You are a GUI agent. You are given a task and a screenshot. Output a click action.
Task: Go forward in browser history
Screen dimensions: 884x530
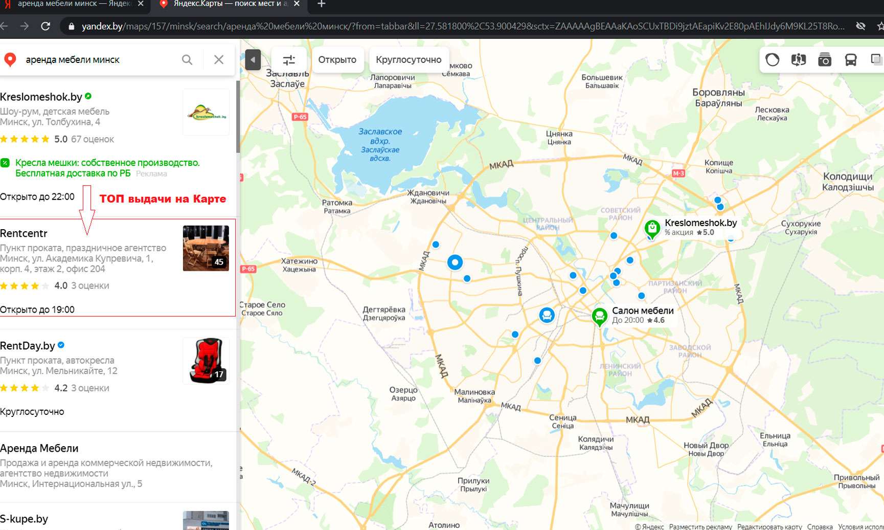[x=25, y=26]
